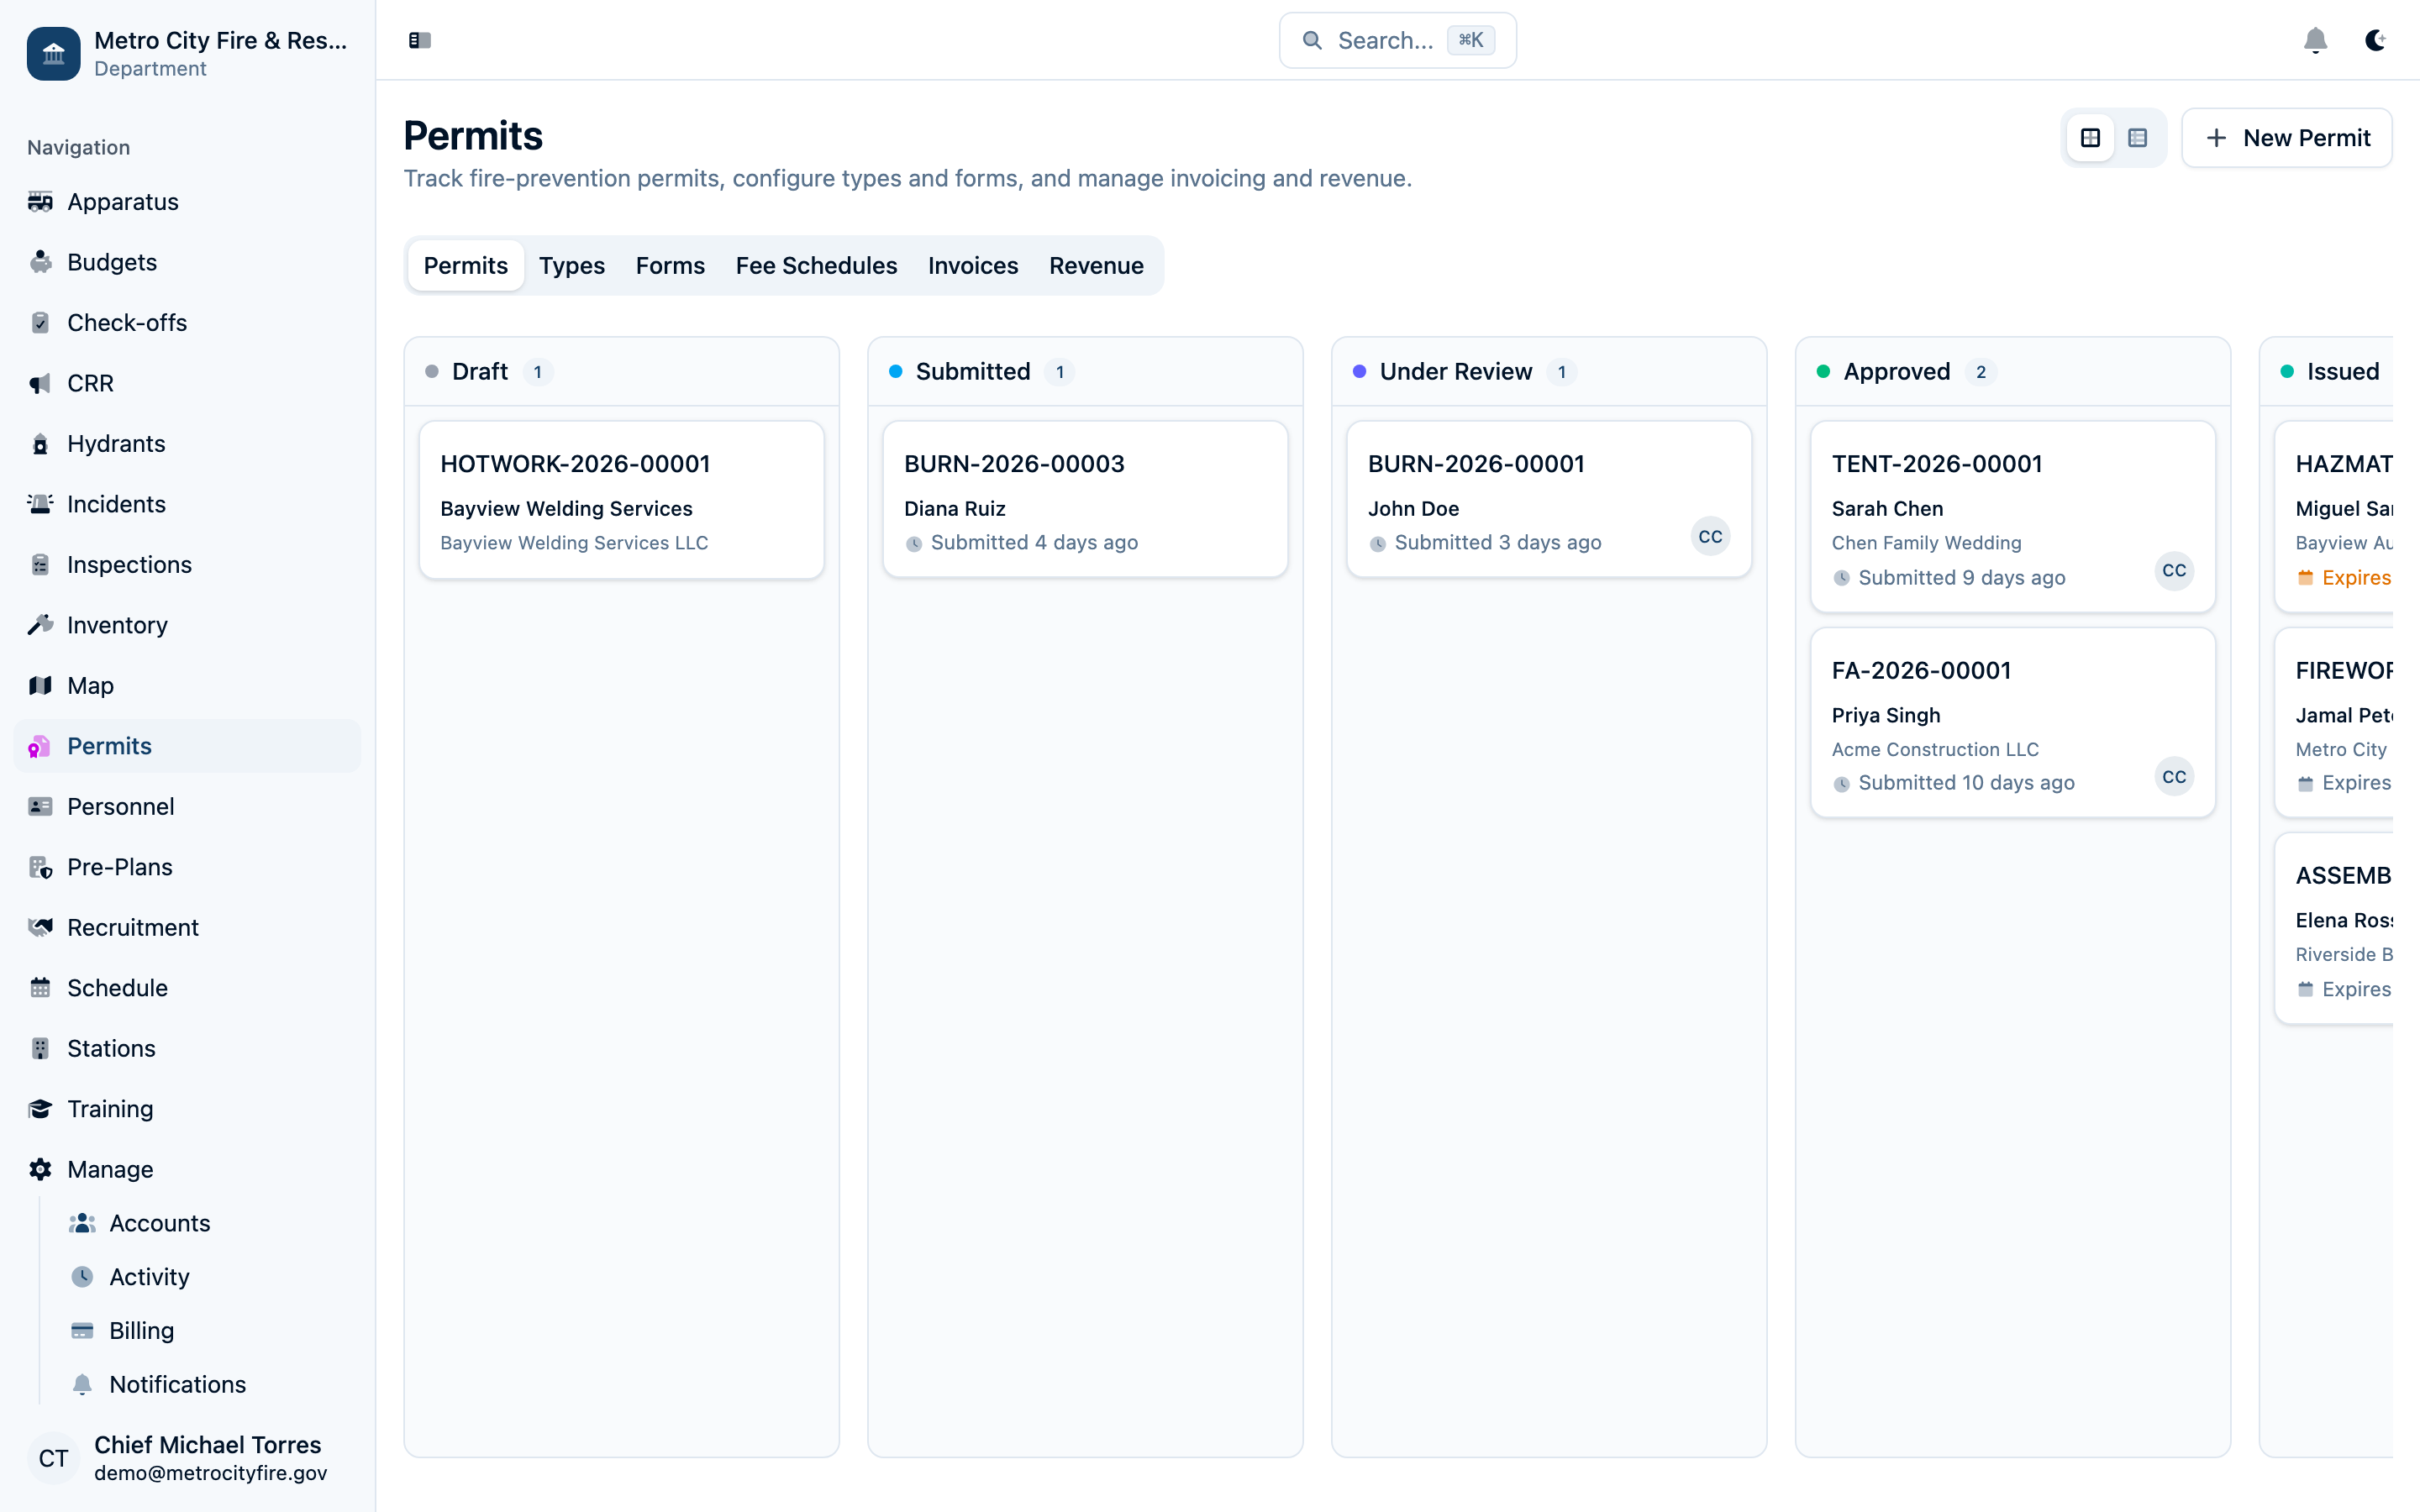The height and width of the screenshot is (1512, 2420).
Task: Toggle dark mode moon icon
Action: [2375, 40]
